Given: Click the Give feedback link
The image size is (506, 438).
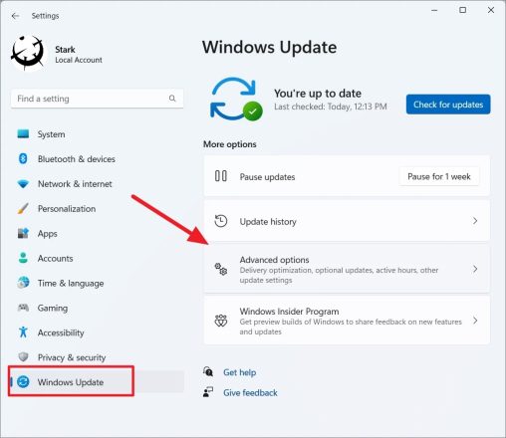Looking at the screenshot, I should click(x=250, y=393).
